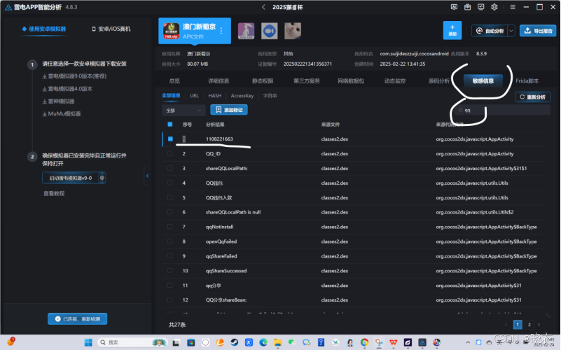This screenshot has height=350, width=561.
Task: Filter by URL sub-tab
Action: point(194,96)
